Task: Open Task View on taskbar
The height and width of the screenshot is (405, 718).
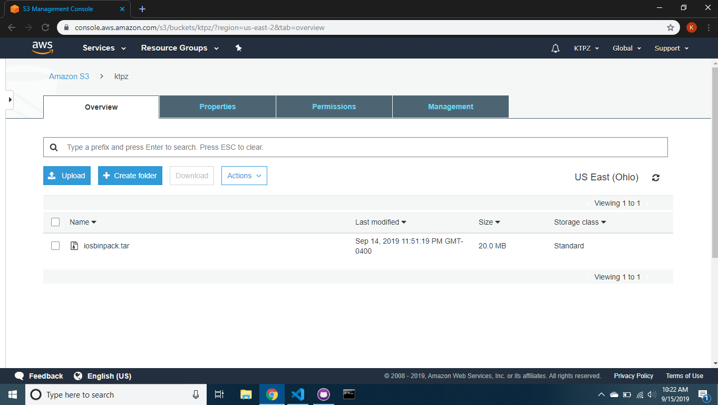Action: coord(219,394)
